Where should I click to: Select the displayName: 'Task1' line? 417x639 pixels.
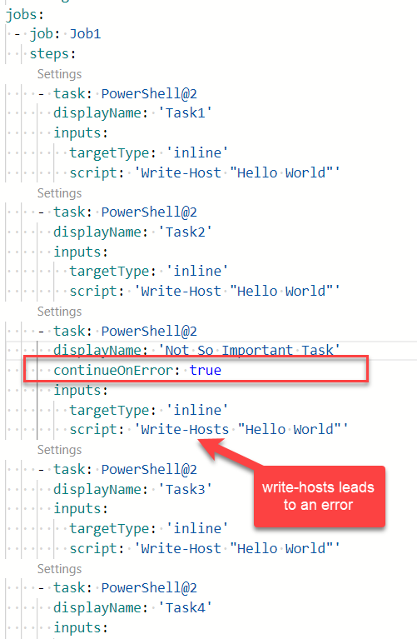tap(132, 112)
